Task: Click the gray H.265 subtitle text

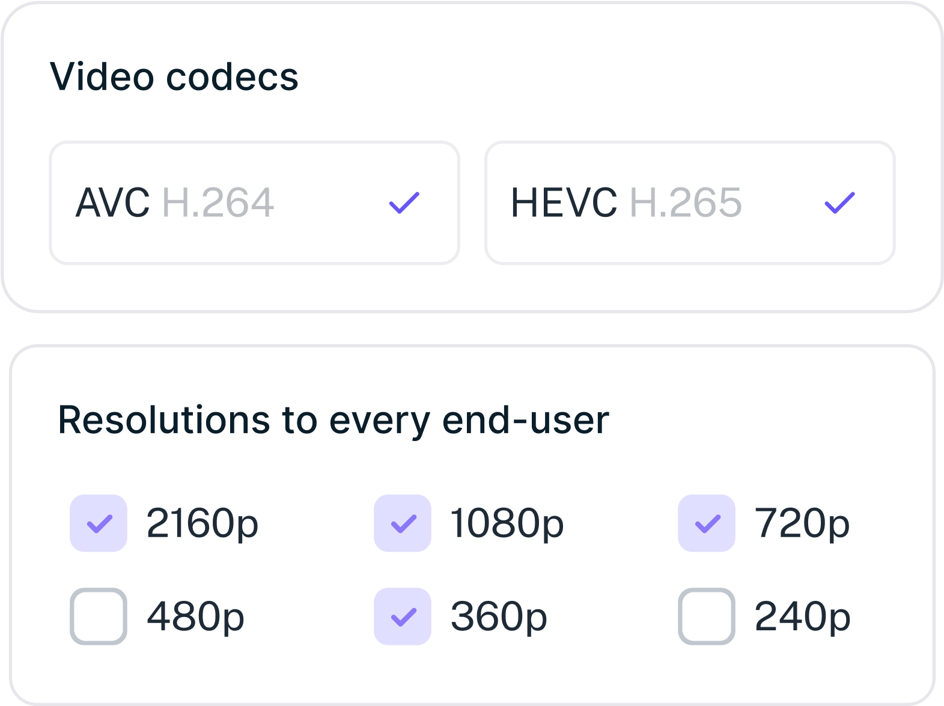Action: [x=686, y=202]
